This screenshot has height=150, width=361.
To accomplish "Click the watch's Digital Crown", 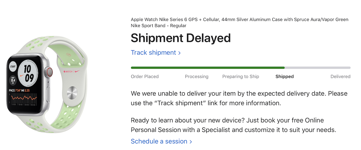I will (49, 72).
